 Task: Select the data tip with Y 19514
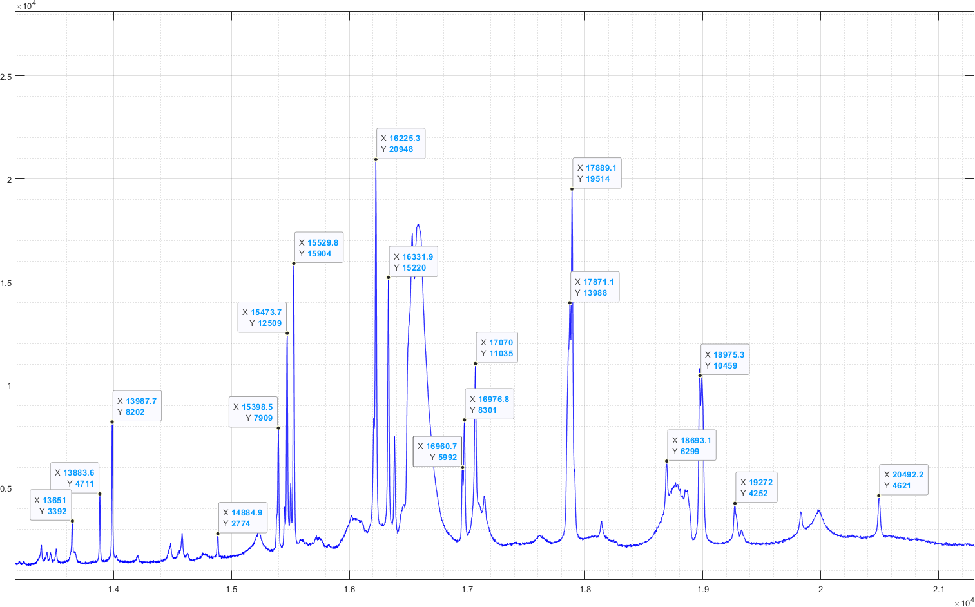597,173
